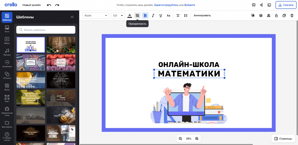Collapse the Шаблоны templates panel

[72, 17]
